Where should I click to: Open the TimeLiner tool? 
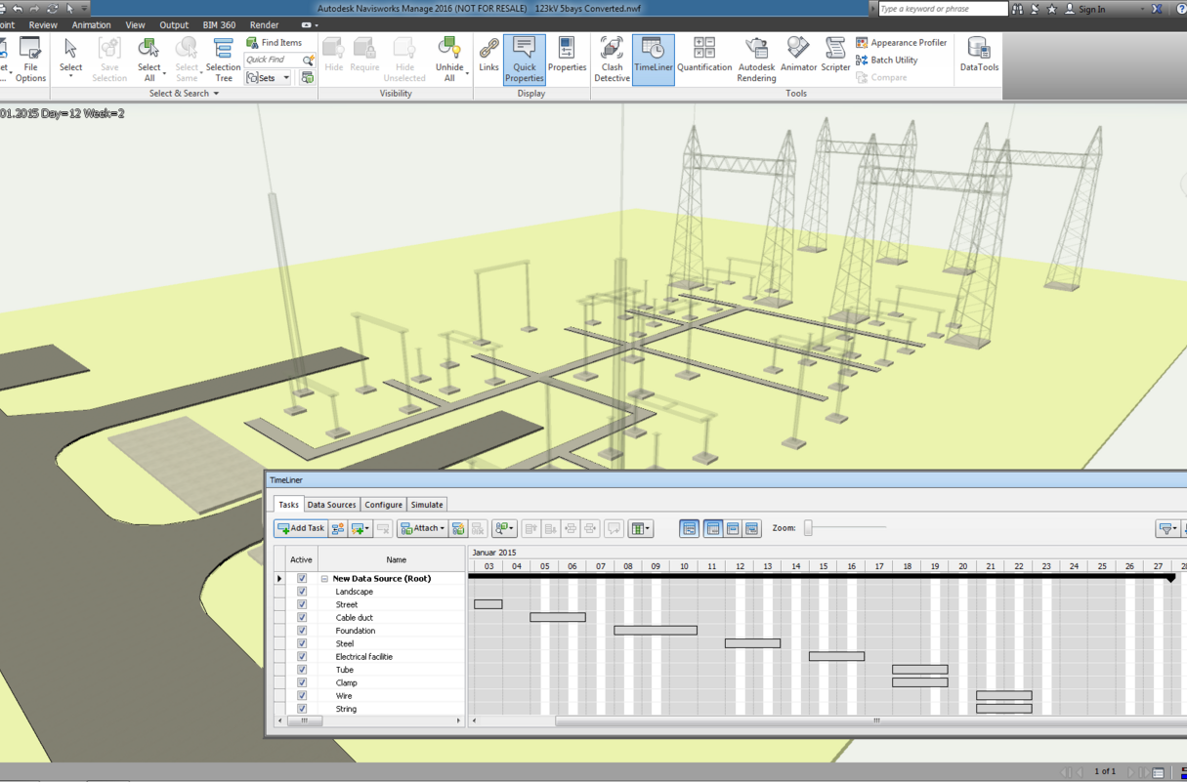point(653,57)
